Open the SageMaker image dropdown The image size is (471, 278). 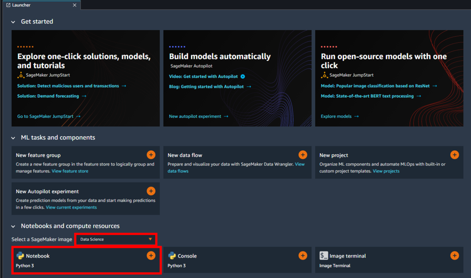tap(116, 239)
